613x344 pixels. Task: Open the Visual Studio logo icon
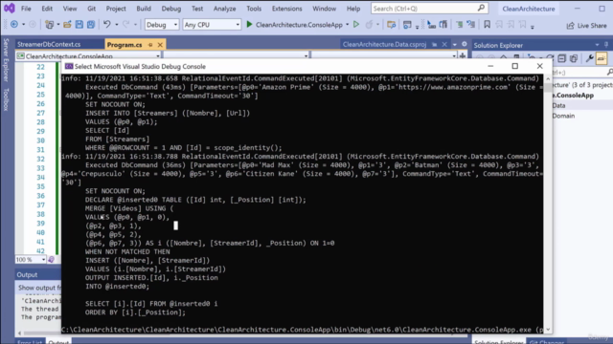(x=10, y=9)
